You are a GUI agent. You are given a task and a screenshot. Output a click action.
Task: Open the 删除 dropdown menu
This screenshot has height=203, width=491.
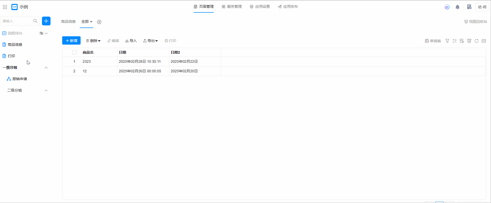[93, 41]
